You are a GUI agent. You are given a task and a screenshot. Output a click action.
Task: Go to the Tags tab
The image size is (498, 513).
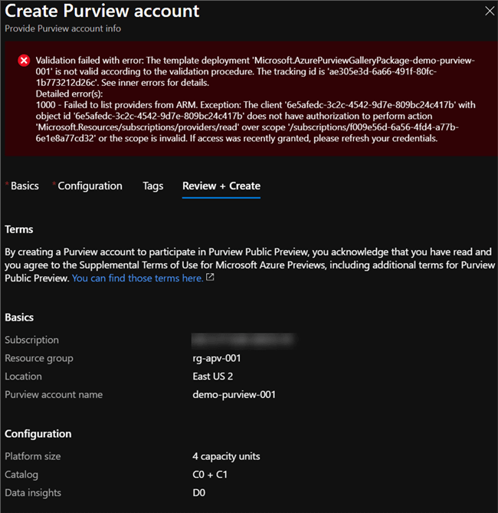click(152, 186)
